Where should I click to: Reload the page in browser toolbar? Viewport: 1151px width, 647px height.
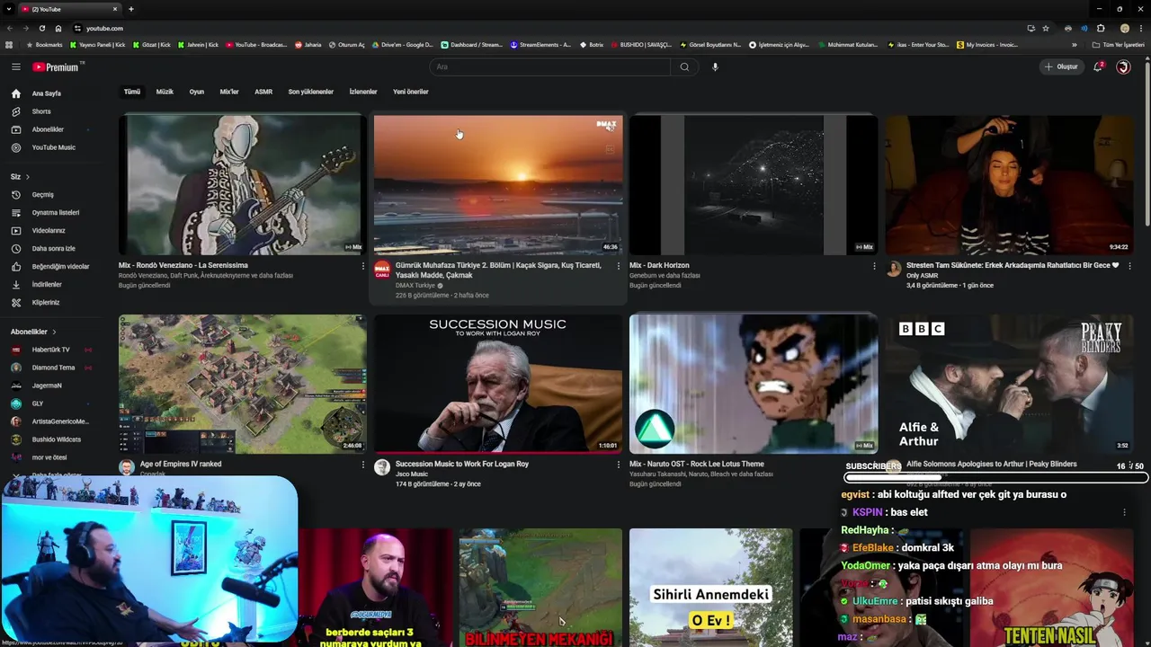coord(42,28)
